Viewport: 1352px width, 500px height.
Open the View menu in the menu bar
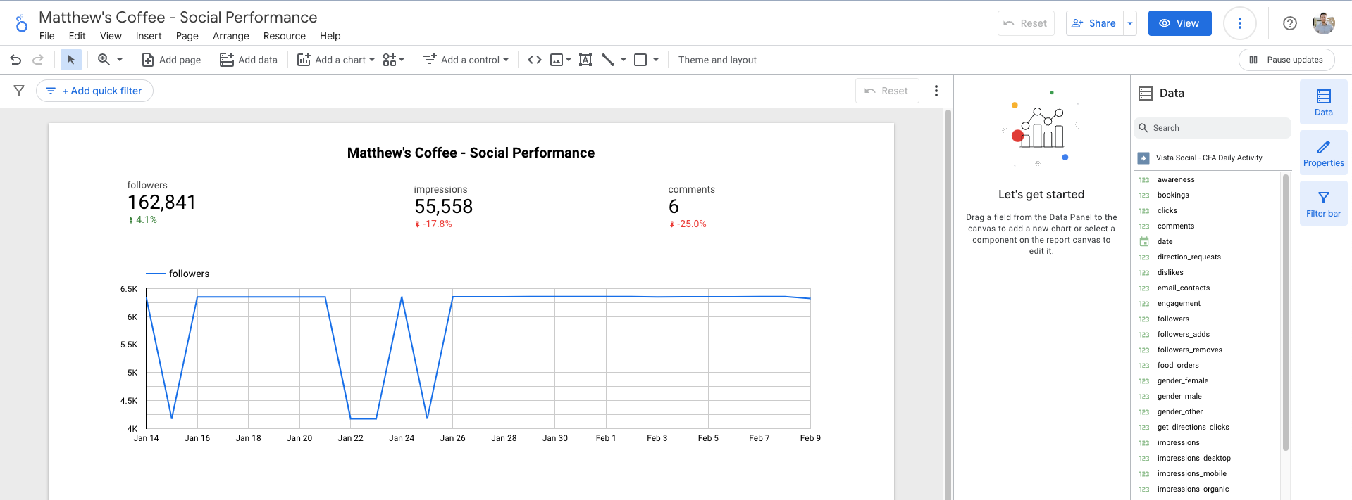(111, 36)
